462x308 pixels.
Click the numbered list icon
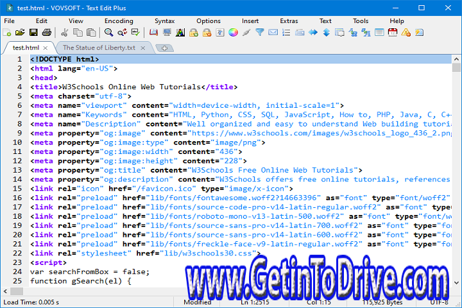(286, 33)
